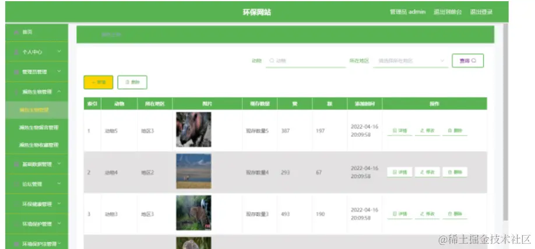The width and height of the screenshot is (535, 249).
Task: Click the 退出登录 logout link
Action: point(481,12)
